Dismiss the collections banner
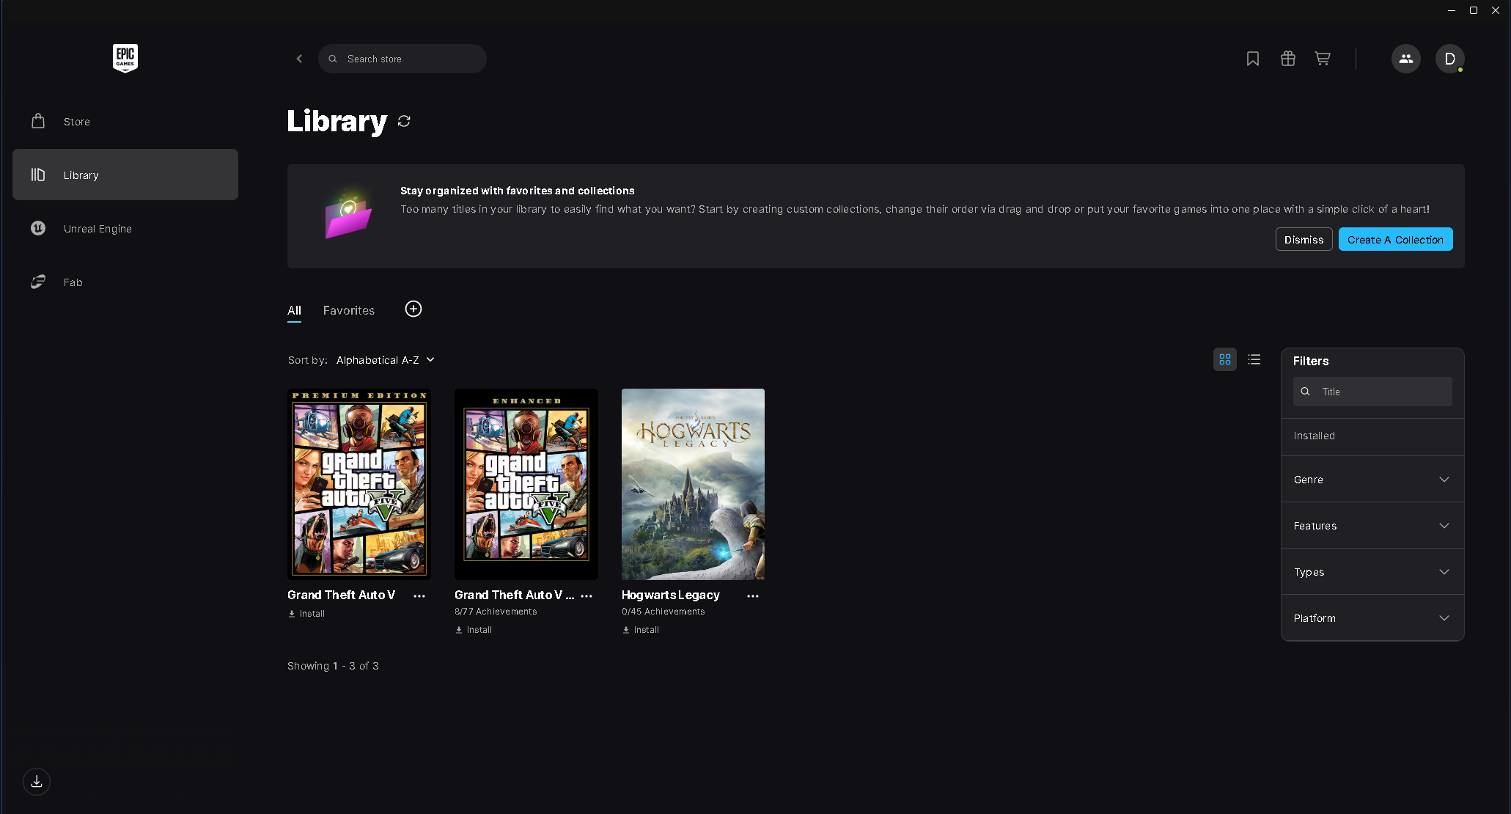1511x814 pixels. tap(1304, 240)
